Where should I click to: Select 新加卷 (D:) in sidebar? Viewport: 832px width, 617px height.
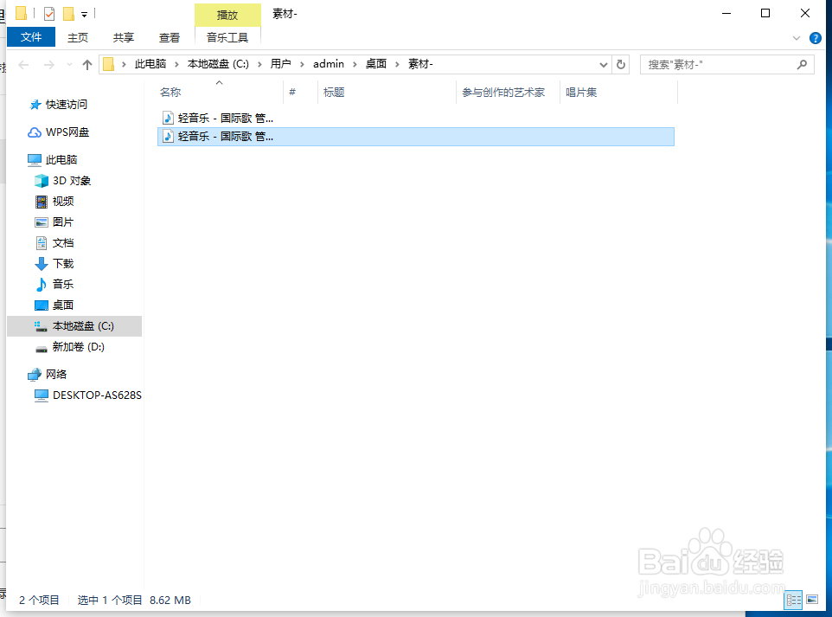click(78, 347)
